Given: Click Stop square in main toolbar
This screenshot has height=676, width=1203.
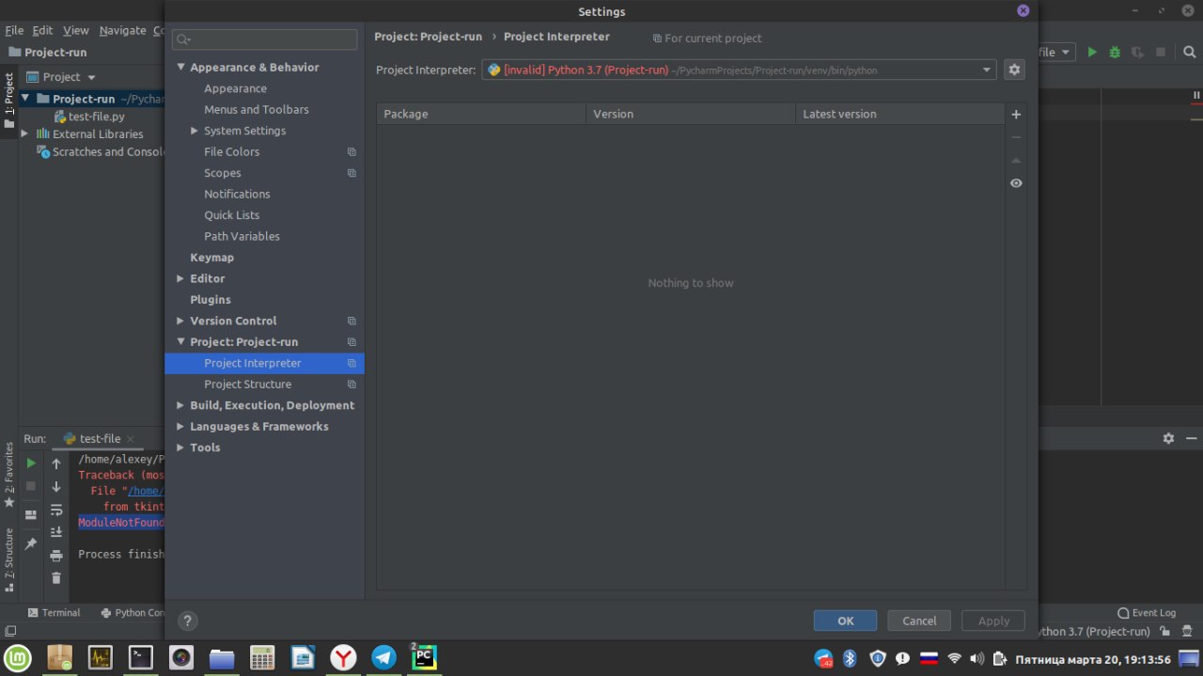Looking at the screenshot, I should (x=1161, y=53).
